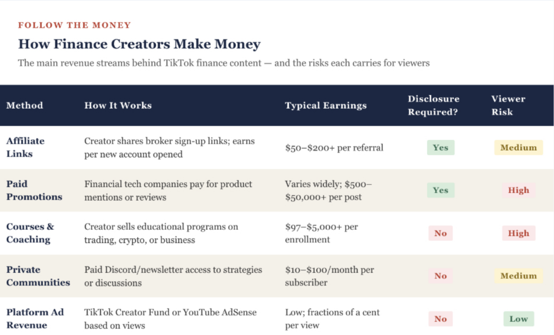This screenshot has height=335, width=554.
Task: Select the How It Works column header
Action: (118, 105)
